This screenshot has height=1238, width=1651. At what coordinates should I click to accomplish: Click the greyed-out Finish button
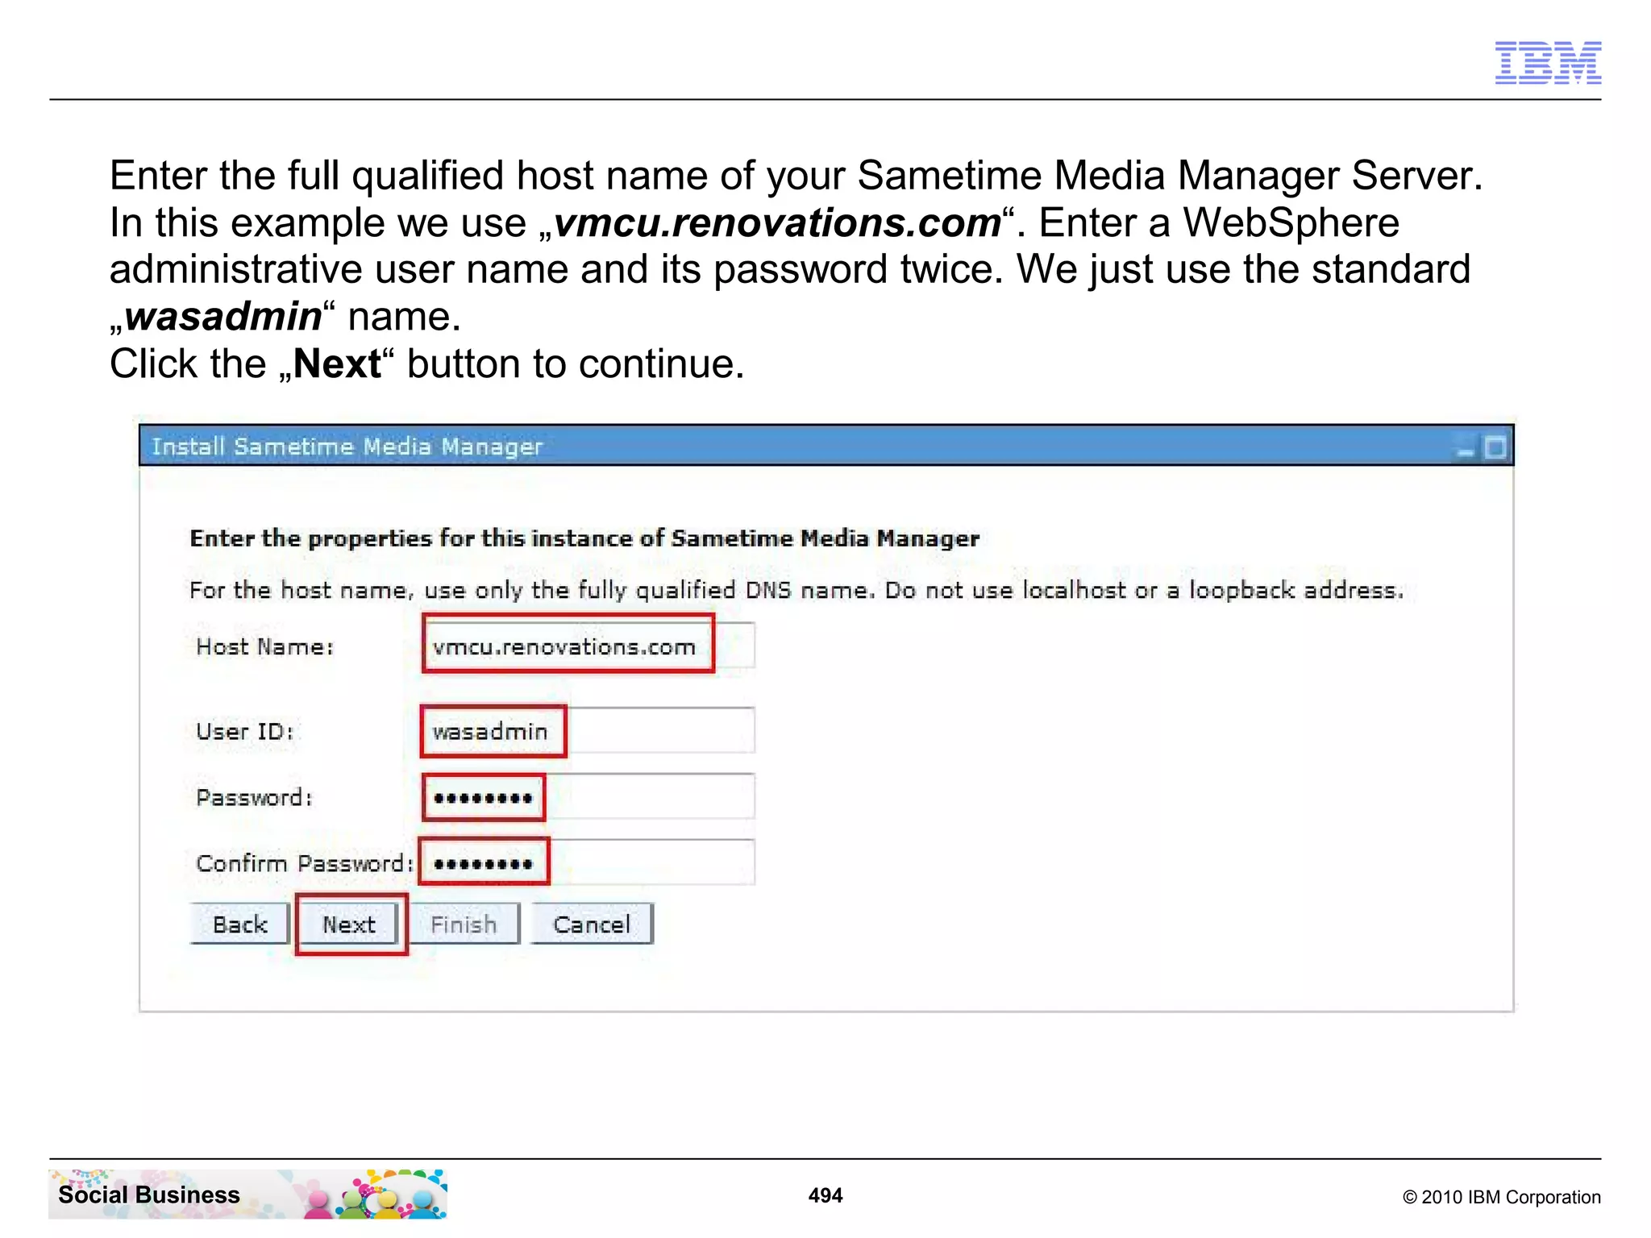pyautogui.click(x=464, y=924)
